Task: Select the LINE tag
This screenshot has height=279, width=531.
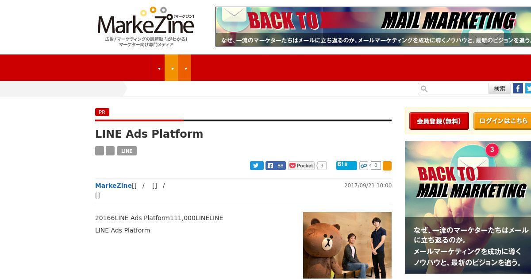Action: (127, 151)
